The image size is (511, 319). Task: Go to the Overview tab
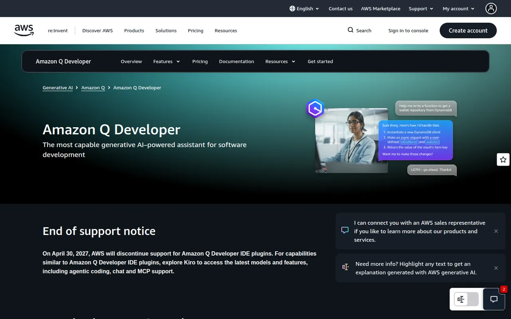pyautogui.click(x=131, y=61)
